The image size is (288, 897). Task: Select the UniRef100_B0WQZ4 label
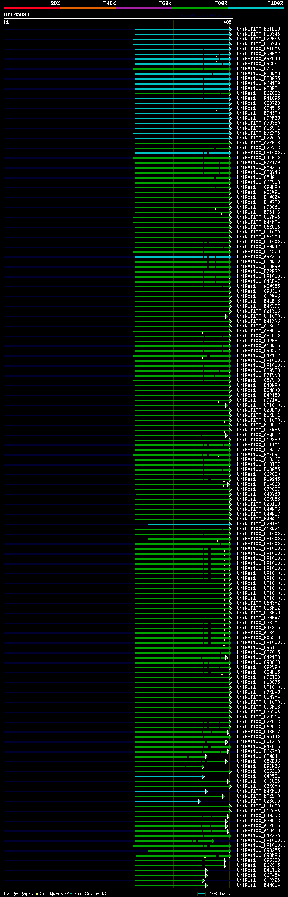pyautogui.click(x=258, y=197)
